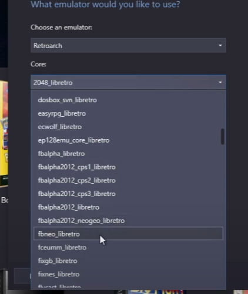Select fbalpha2012_libretro core
Viewport: 248px width, 294px height.
coord(128,207)
